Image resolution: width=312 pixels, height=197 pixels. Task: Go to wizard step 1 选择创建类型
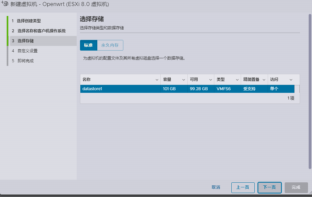tap(29, 21)
